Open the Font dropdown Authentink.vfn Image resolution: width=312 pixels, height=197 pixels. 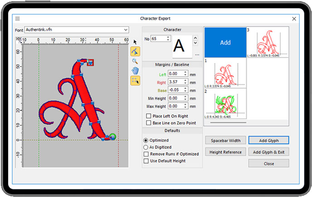[x=77, y=30]
